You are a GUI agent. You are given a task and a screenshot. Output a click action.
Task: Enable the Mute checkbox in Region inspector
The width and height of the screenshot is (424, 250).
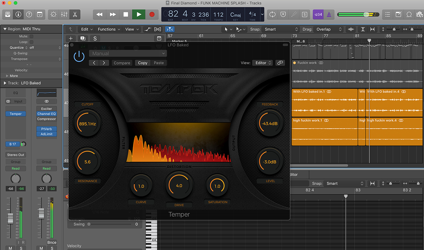click(x=31, y=36)
